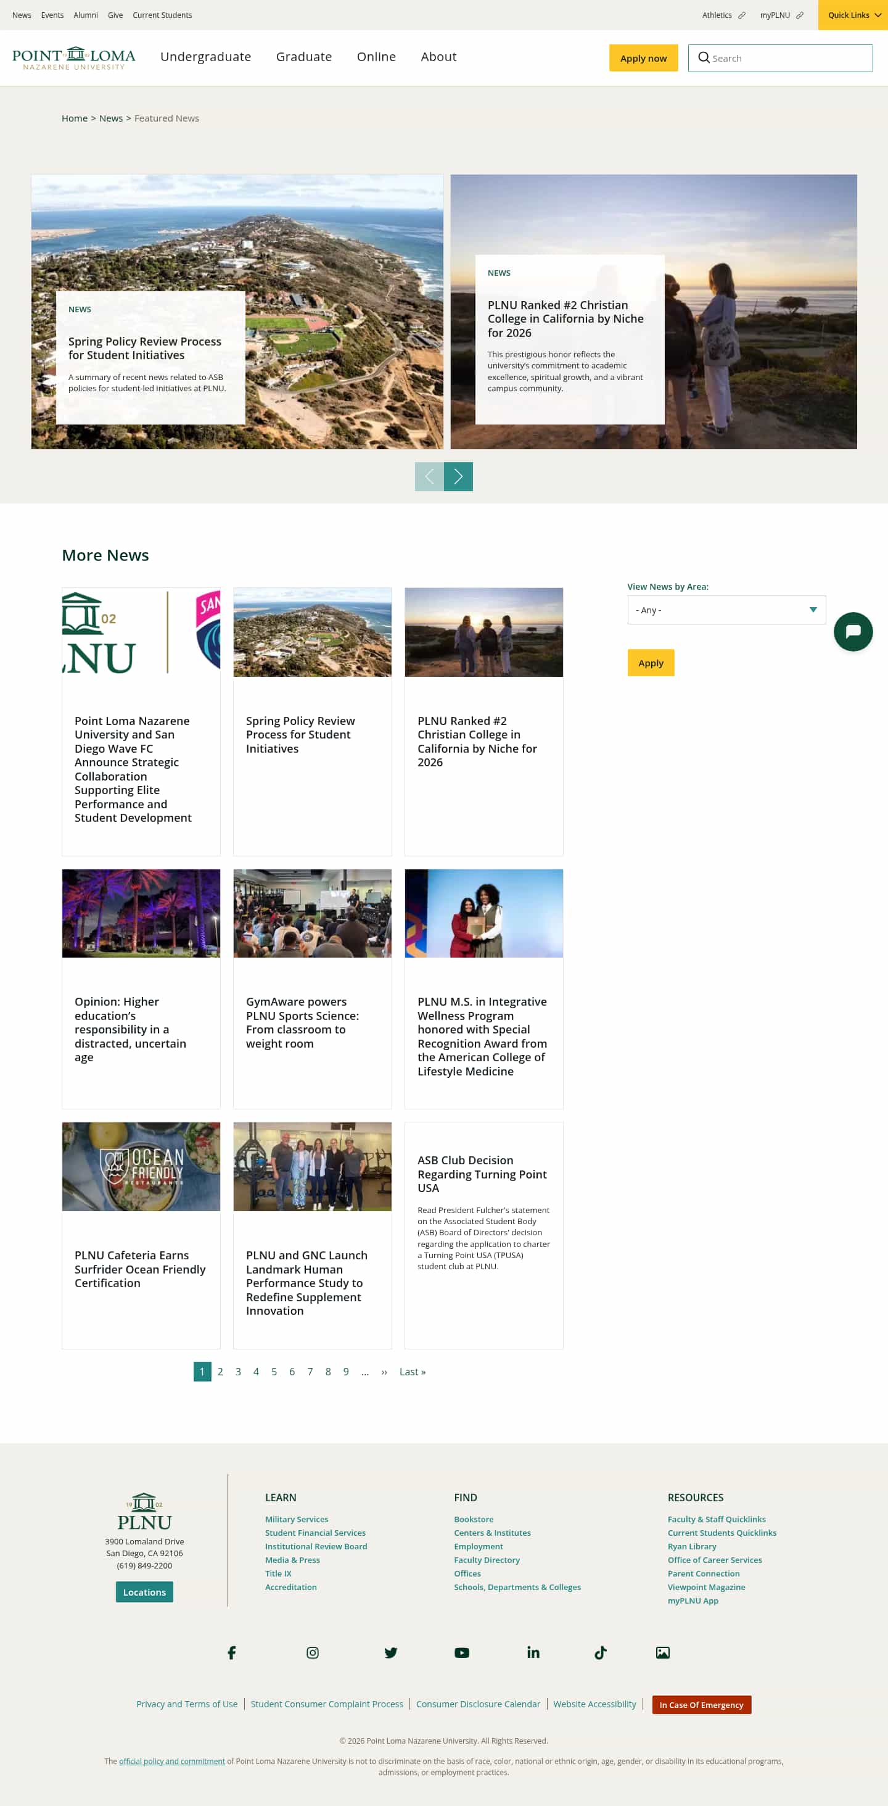The width and height of the screenshot is (888, 1806).
Task: Open Opinion: Higher education's responsibility article
Action: click(x=130, y=1029)
